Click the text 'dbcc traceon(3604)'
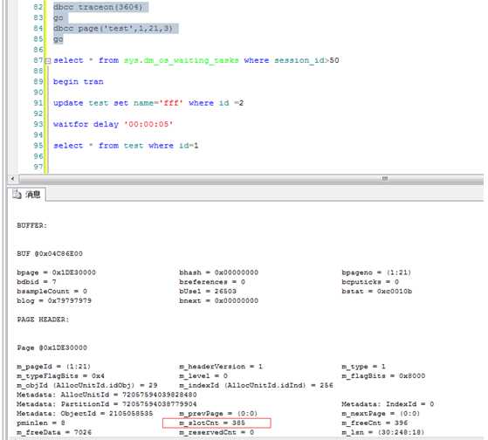 click(98, 7)
